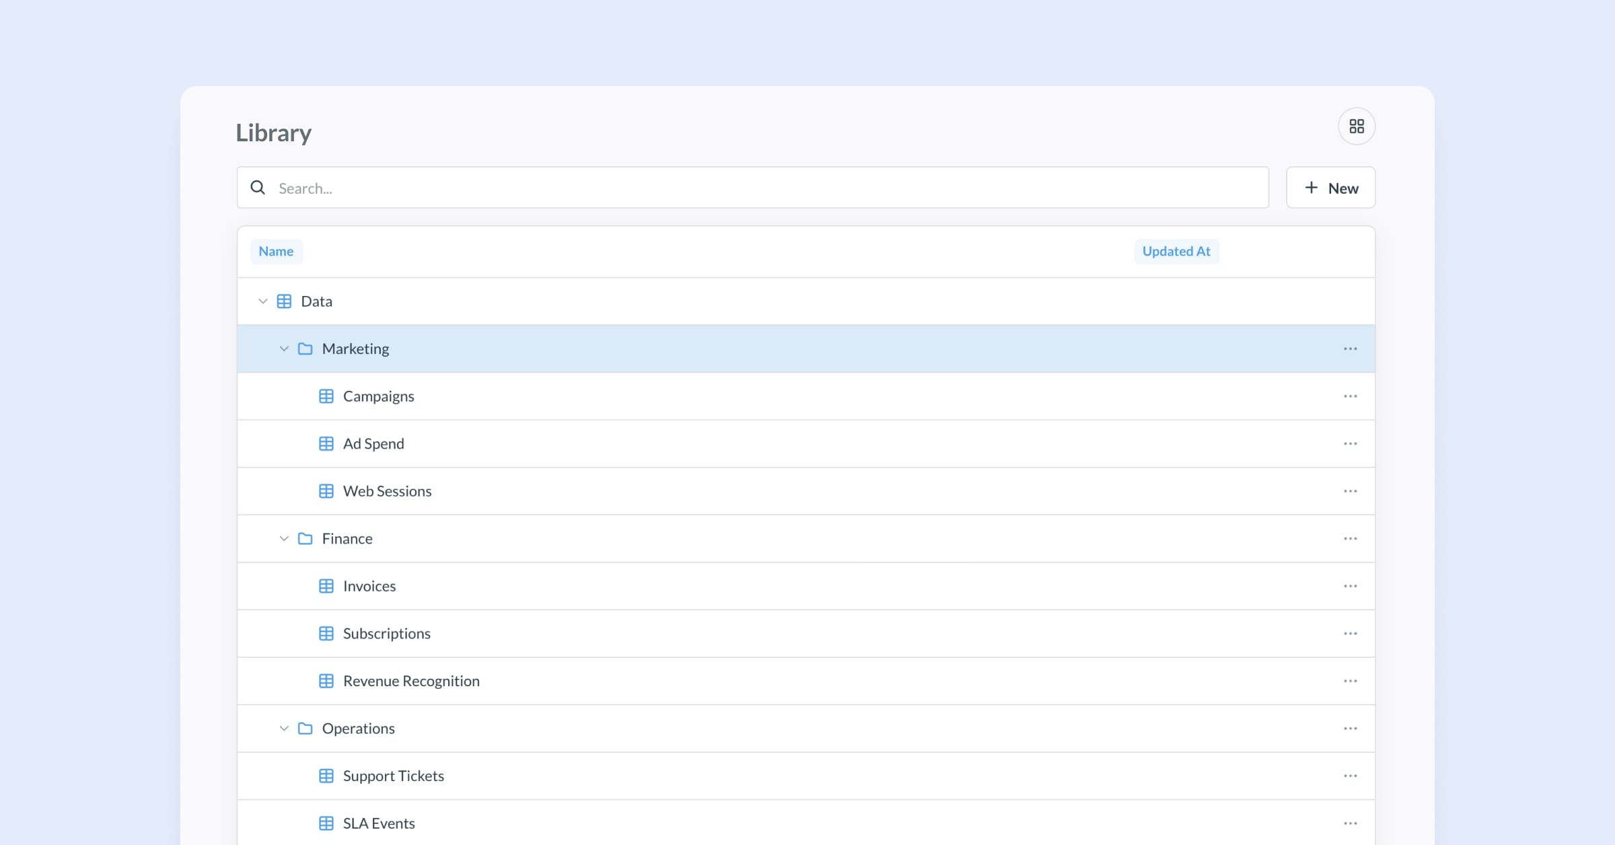Viewport: 1615px width, 845px height.
Task: Open more options for Operations
Action: coord(1350,729)
